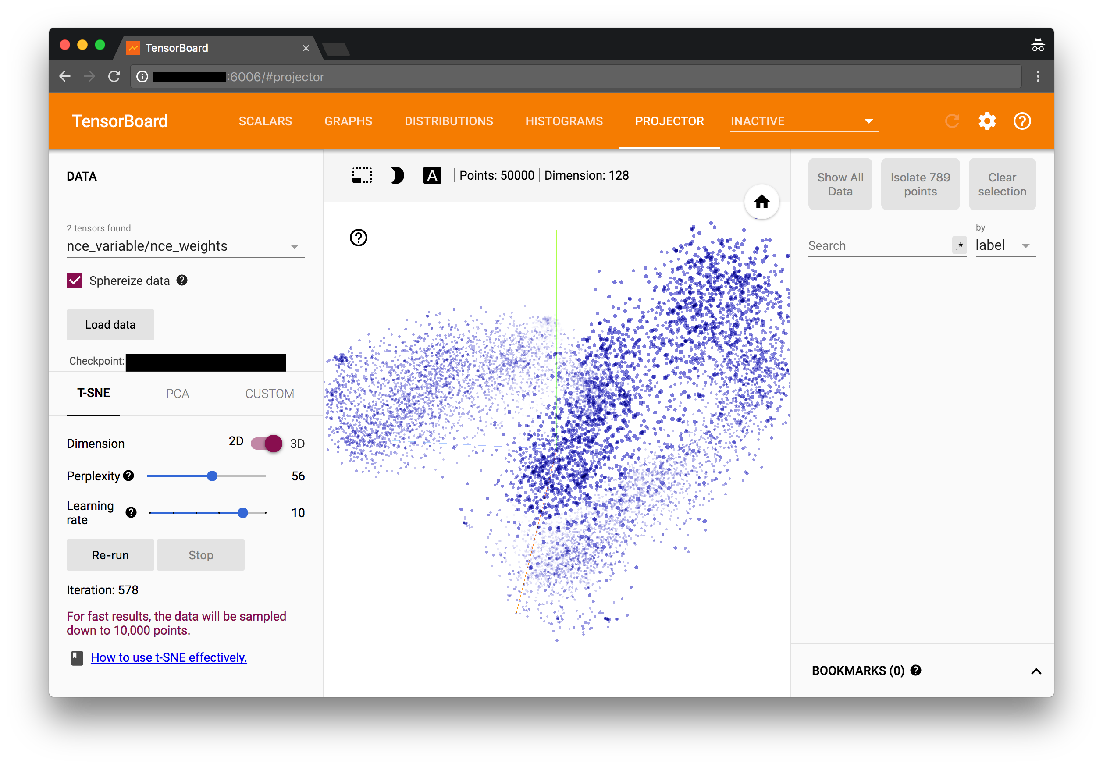1103x767 pixels.
Task: Click the browser address bar
Action: coord(576,76)
